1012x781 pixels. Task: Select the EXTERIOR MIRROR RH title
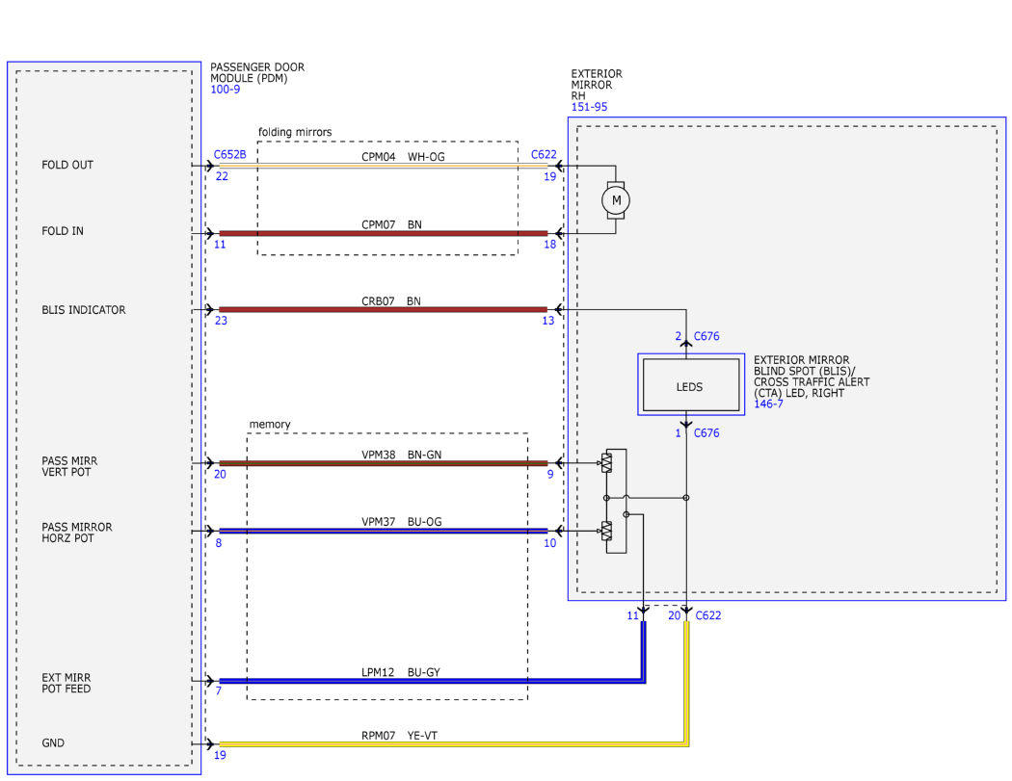(x=597, y=85)
